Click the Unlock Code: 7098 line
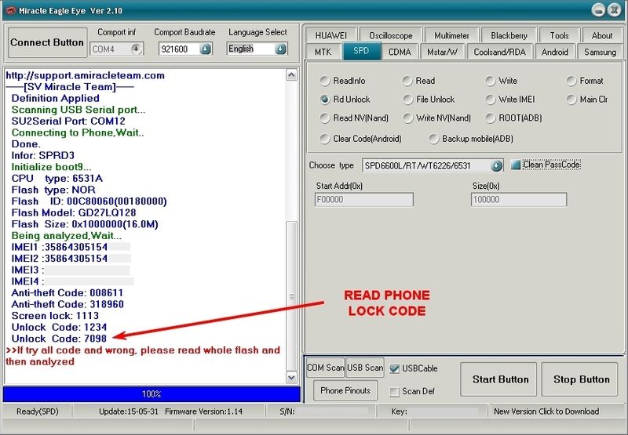Screen dimensions: 628x435 coord(60,339)
